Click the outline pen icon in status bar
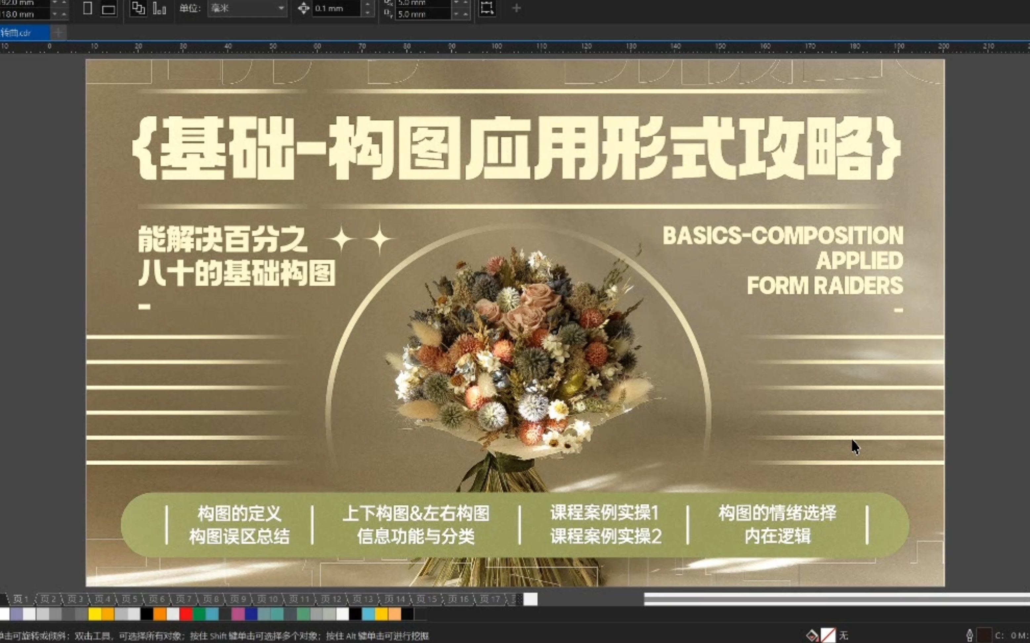Image resolution: width=1030 pixels, height=643 pixels. click(x=969, y=636)
